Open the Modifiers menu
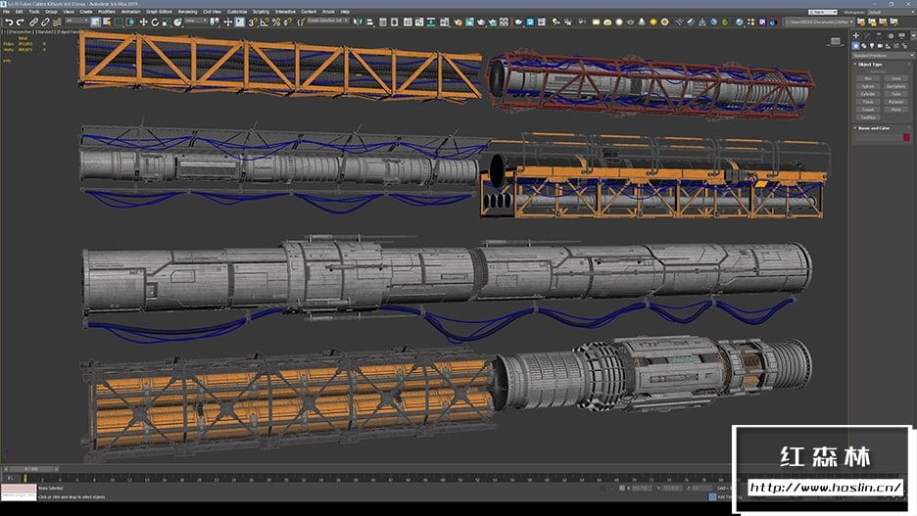The height and width of the screenshot is (516, 917). tap(106, 12)
